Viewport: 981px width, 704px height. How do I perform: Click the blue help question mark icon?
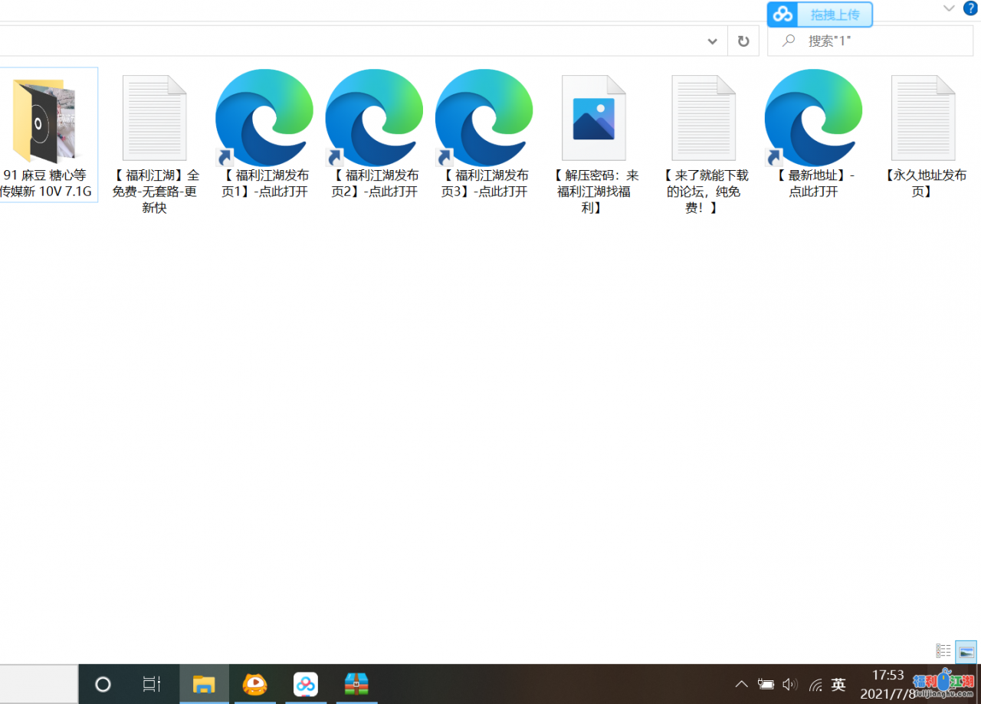(970, 8)
